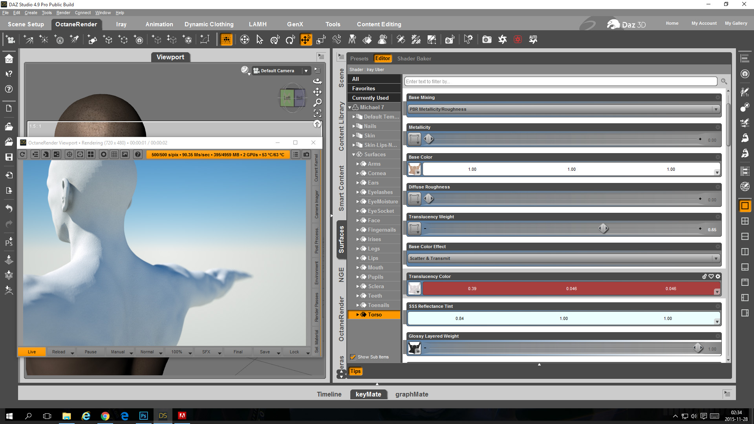Open the Base Mixing dropdown

[564, 109]
